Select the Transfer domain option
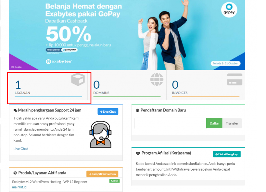This screenshot has width=266, height=192. tap(232, 123)
